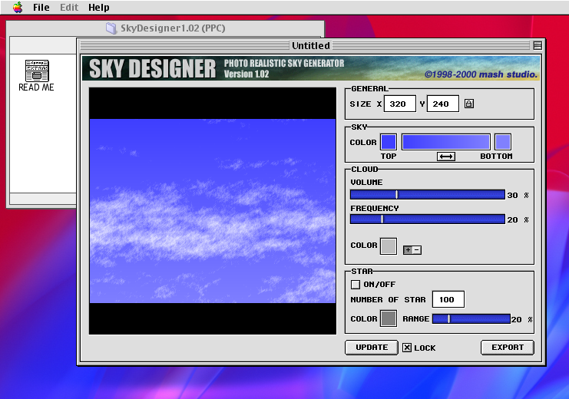
Task: Open the sky TOP color swatch
Action: (389, 142)
